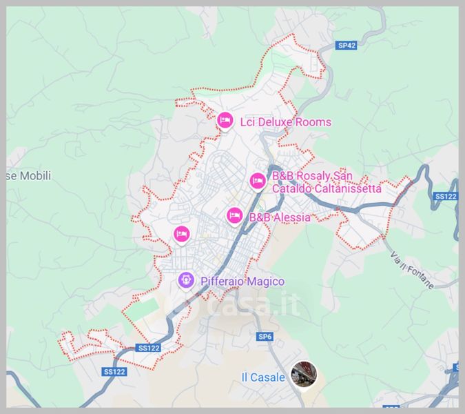Click the Via II Fontane street label
465x414 pixels.
click(x=412, y=270)
